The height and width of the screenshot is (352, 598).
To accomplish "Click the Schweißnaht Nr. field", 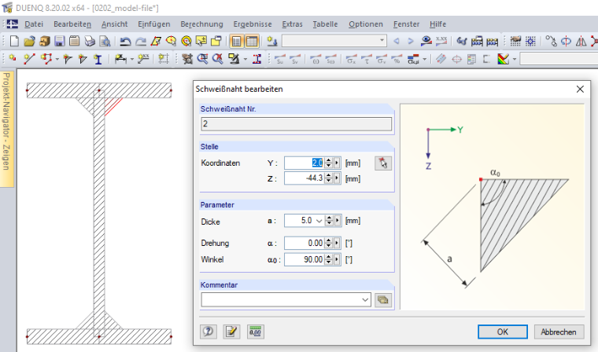I will pyautogui.click(x=297, y=124).
